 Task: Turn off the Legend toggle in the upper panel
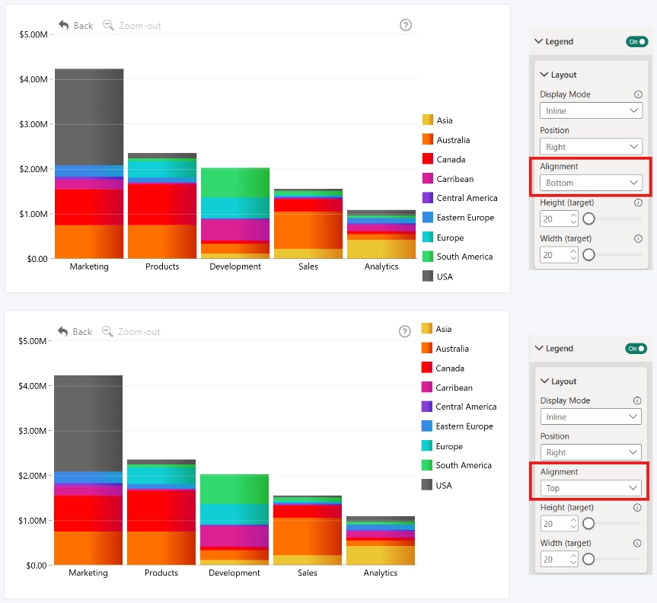click(x=637, y=41)
